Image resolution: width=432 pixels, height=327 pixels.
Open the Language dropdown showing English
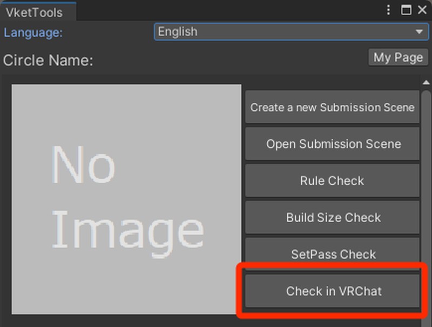pyautogui.click(x=286, y=32)
